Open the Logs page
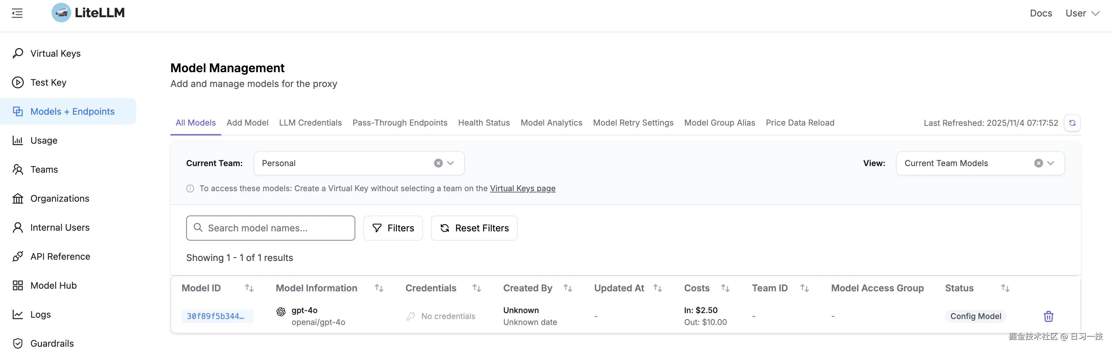 pyautogui.click(x=40, y=314)
